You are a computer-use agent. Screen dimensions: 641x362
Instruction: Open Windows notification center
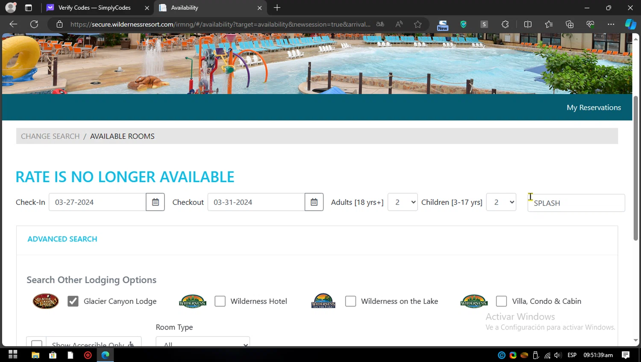click(x=626, y=355)
